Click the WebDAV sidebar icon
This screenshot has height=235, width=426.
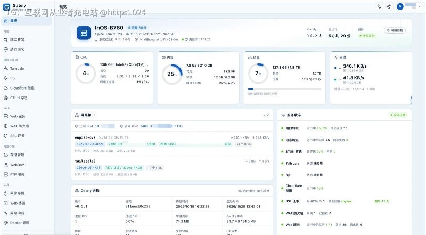(5, 165)
